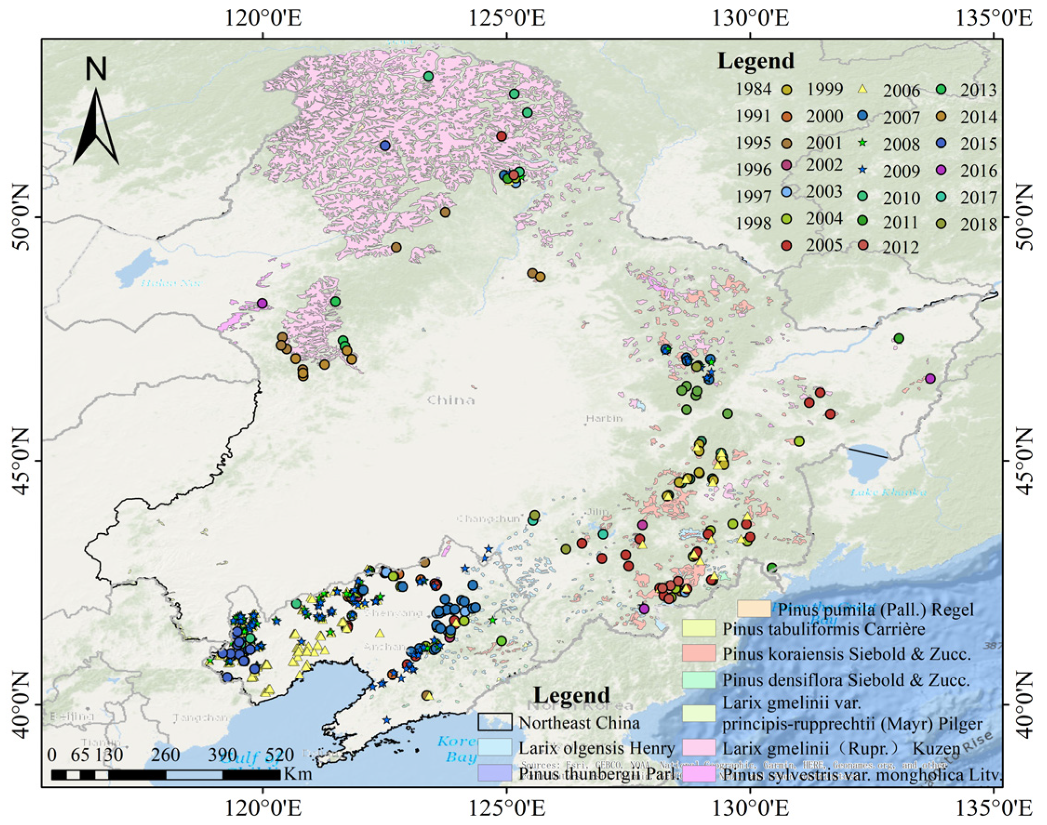The height and width of the screenshot is (825, 1047).
Task: Click the left 45°0'N latitude label
Action: [20, 461]
